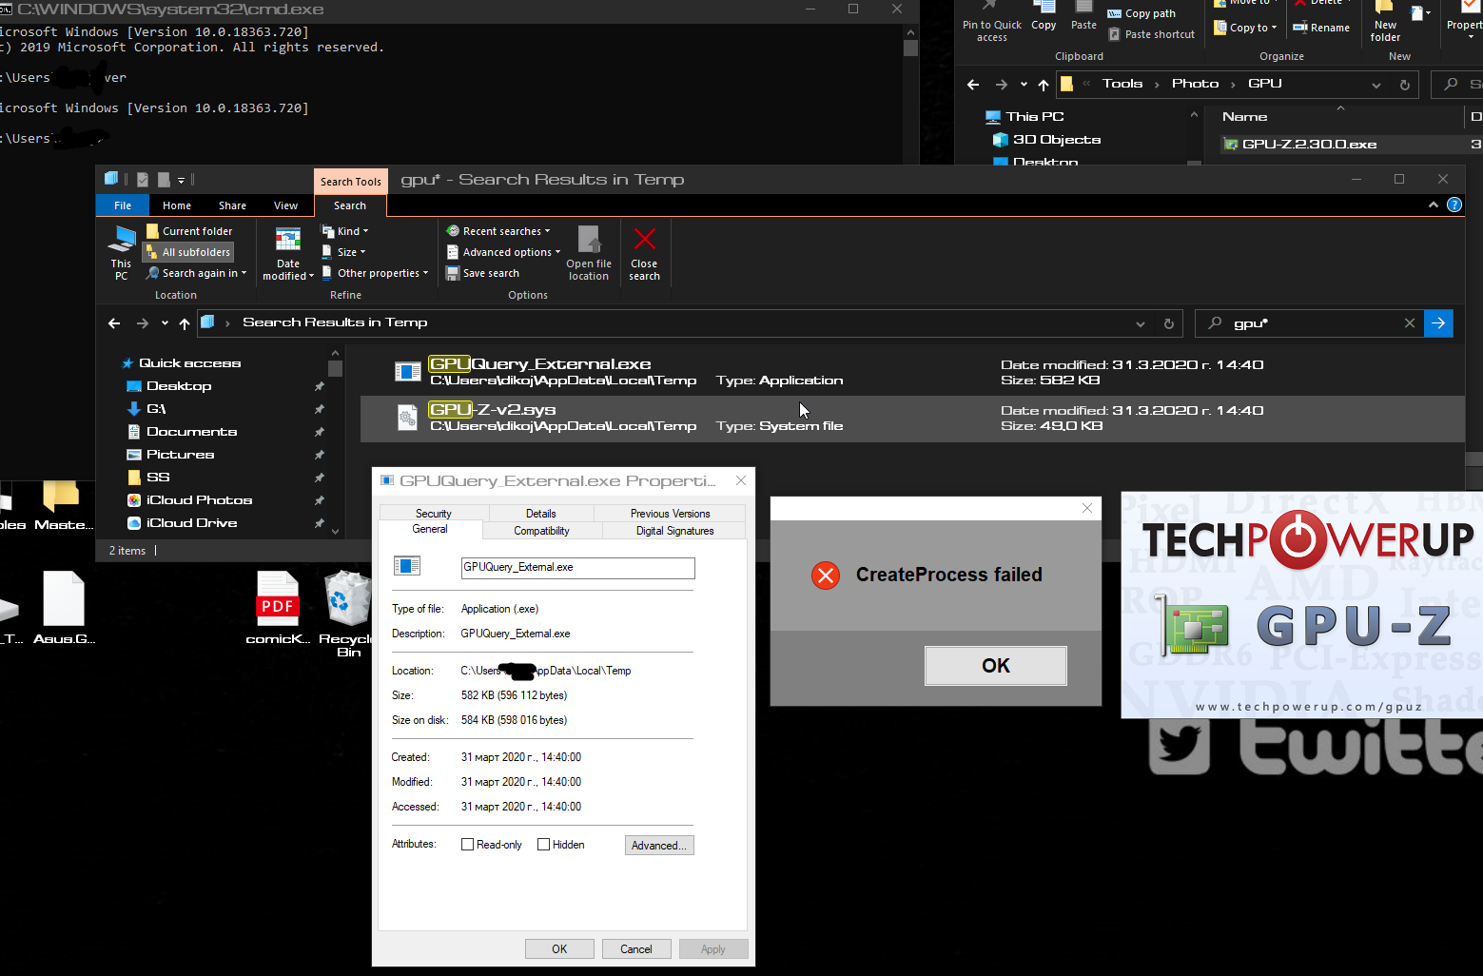Switch to Security tab in Properties

click(x=434, y=514)
